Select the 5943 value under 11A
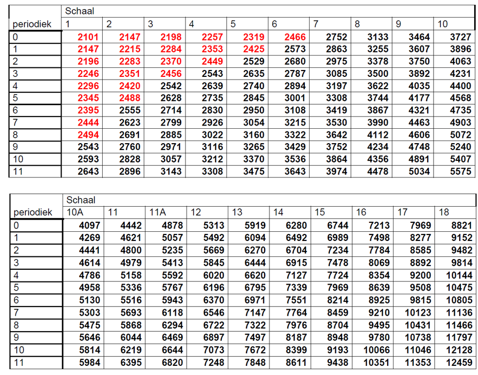This screenshot has width=478, height=375. [x=172, y=300]
